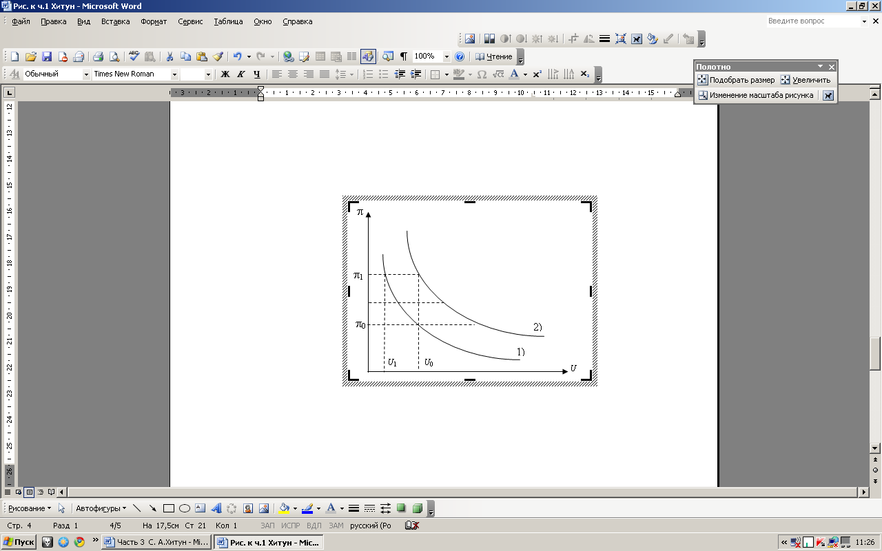The height and width of the screenshot is (551, 882).
Task: Choose Line Style in Picture toolbar
Action: click(x=604, y=39)
